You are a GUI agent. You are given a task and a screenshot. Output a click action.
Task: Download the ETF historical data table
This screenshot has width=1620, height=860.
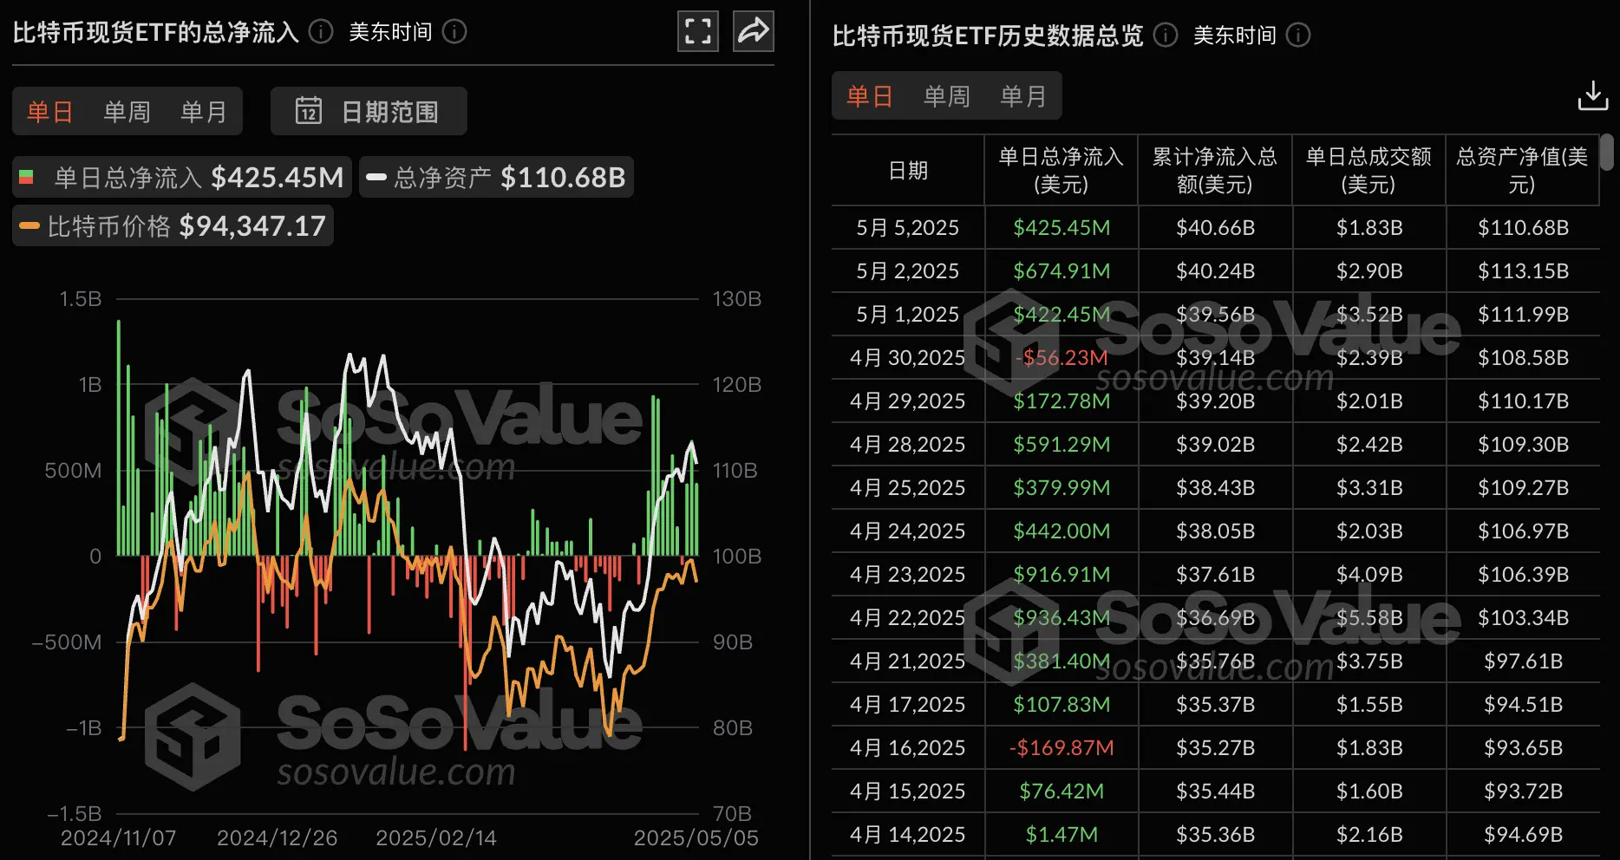pyautogui.click(x=1592, y=95)
